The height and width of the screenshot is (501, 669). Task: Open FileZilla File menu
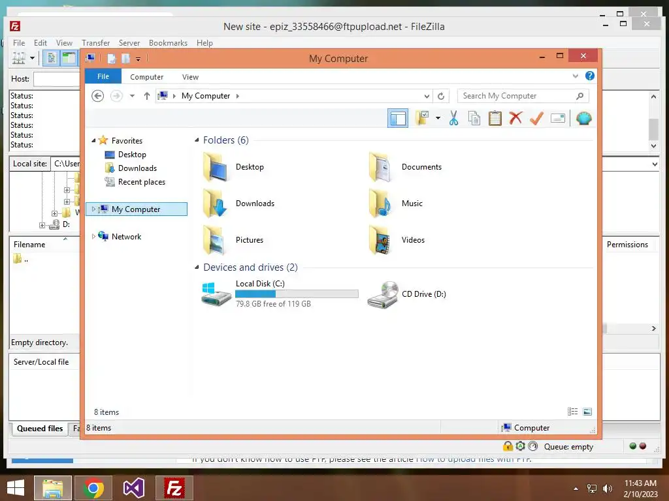pos(19,43)
